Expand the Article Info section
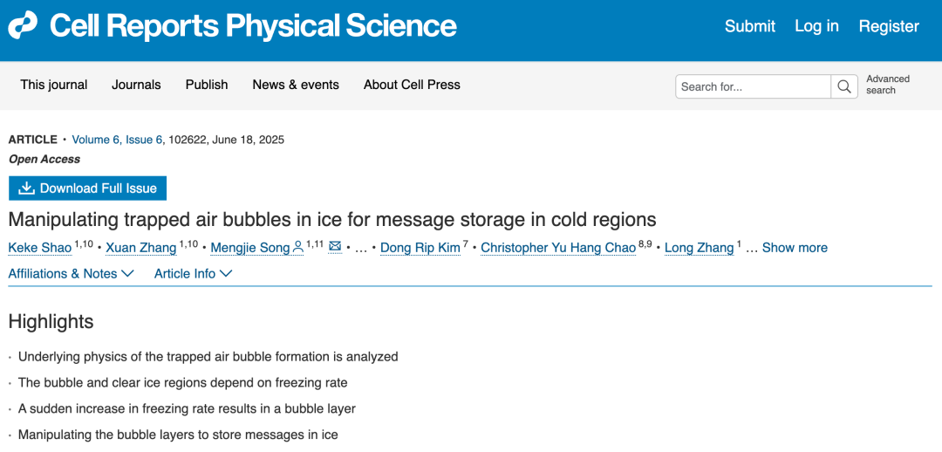This screenshot has width=942, height=452. pyautogui.click(x=193, y=273)
